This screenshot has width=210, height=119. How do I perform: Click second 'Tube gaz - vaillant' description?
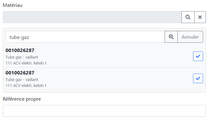tap(22, 80)
